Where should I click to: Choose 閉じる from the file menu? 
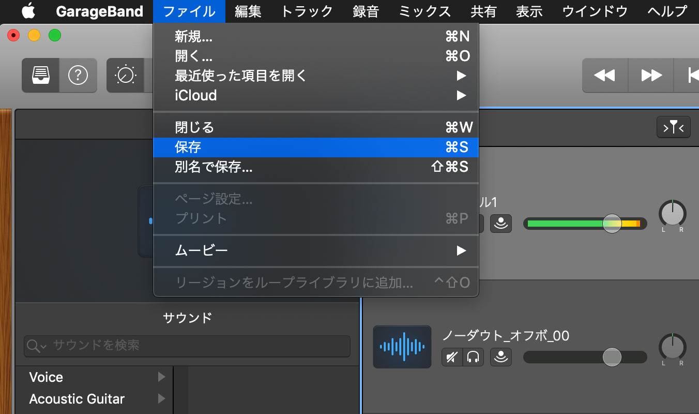pyautogui.click(x=316, y=127)
